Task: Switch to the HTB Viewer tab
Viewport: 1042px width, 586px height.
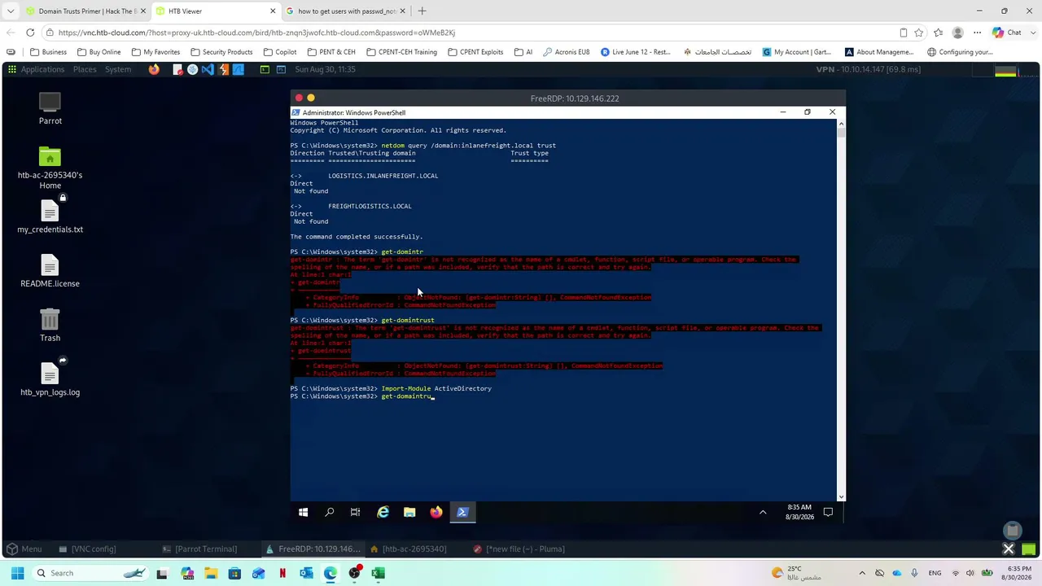Action: [x=217, y=11]
